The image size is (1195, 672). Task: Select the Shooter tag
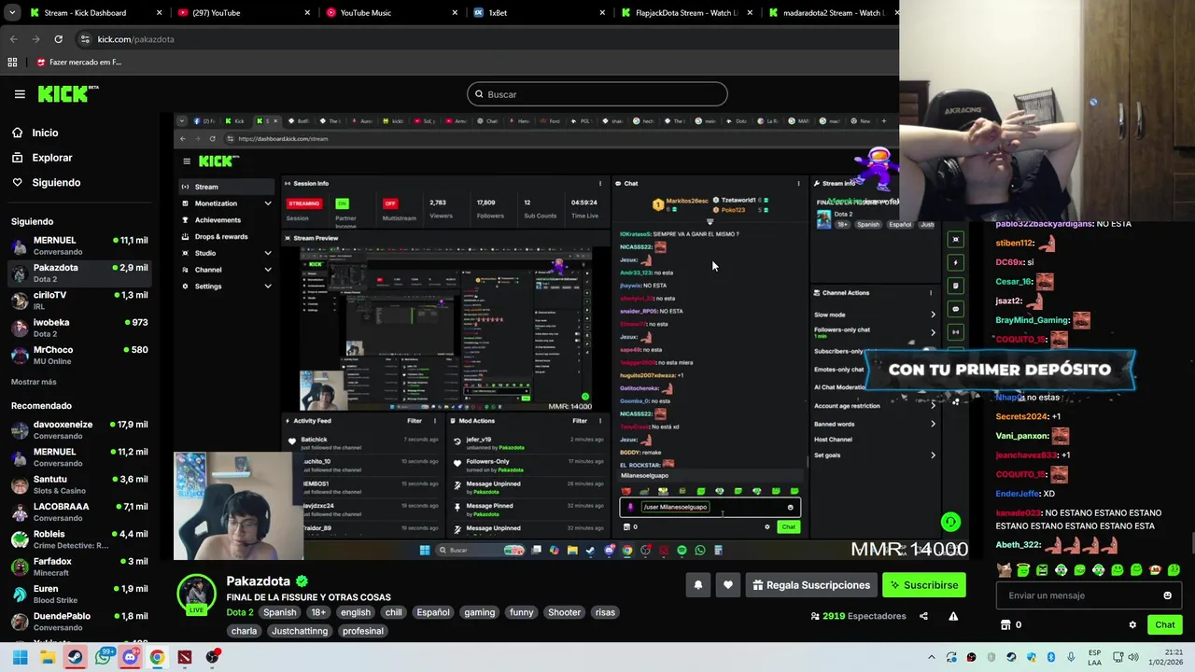click(564, 612)
